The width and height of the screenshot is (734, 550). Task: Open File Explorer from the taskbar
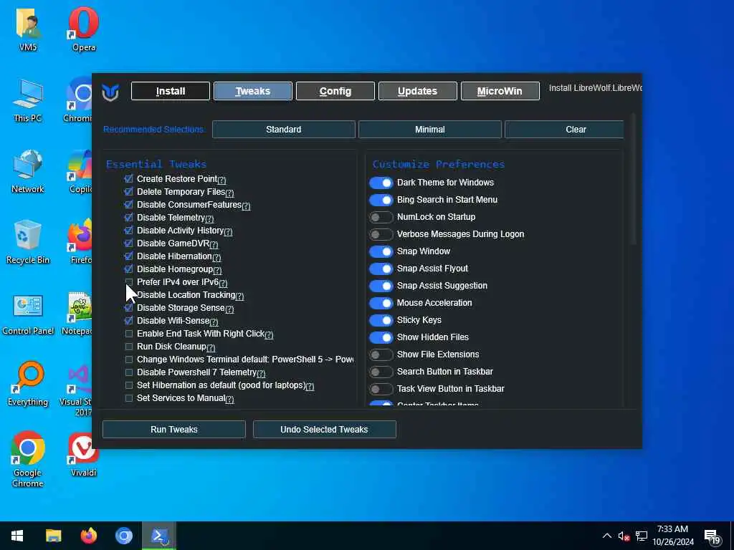point(53,536)
